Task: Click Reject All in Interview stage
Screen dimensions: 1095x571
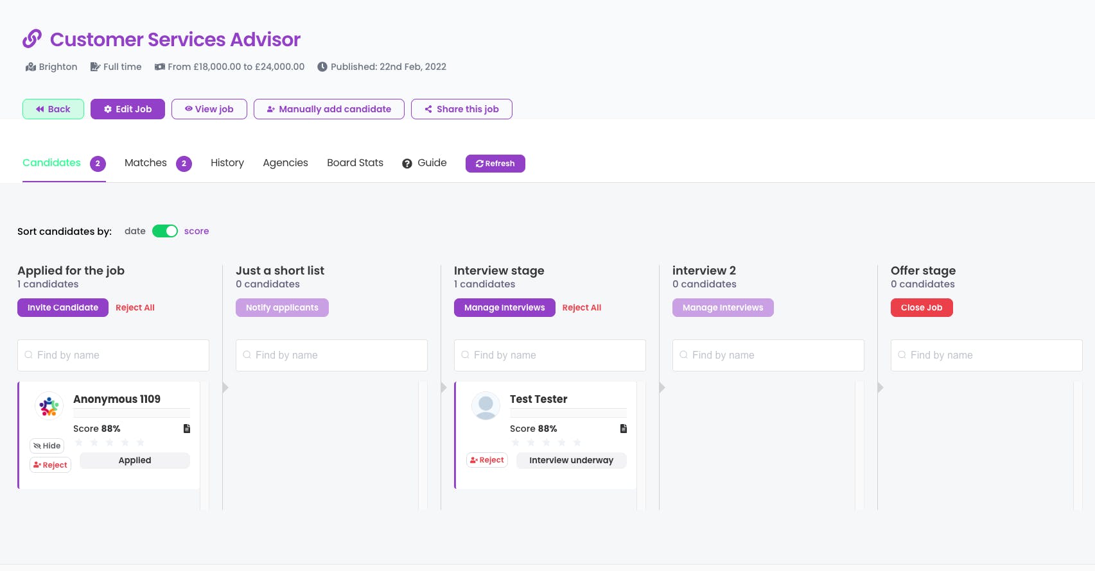Action: [582, 308]
